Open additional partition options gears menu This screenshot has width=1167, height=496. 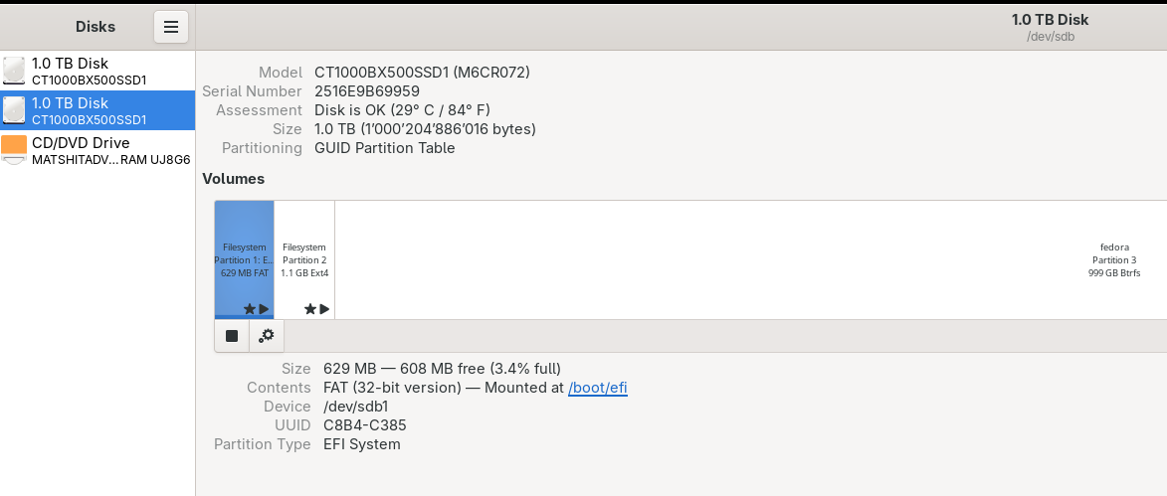pos(267,336)
